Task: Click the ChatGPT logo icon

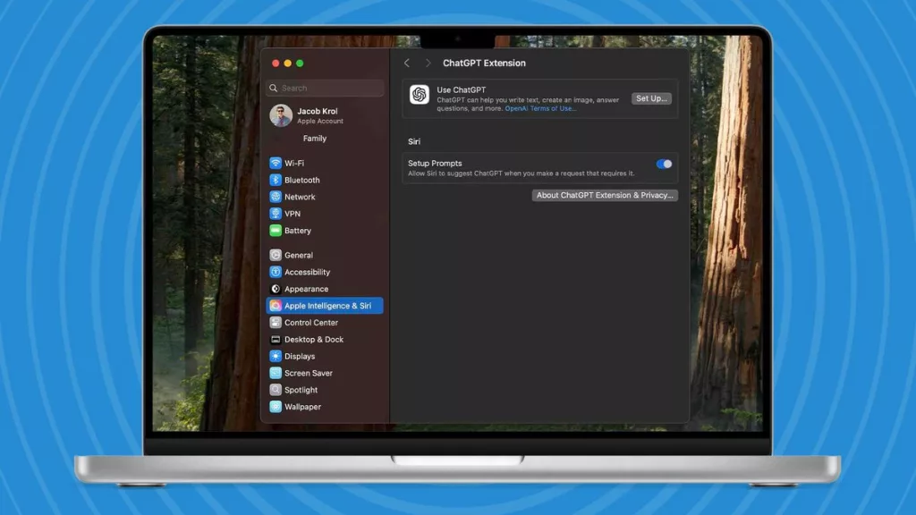Action: (419, 95)
